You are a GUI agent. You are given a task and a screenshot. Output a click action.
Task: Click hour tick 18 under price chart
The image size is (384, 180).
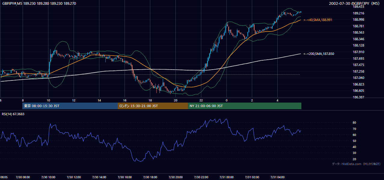point(150,100)
